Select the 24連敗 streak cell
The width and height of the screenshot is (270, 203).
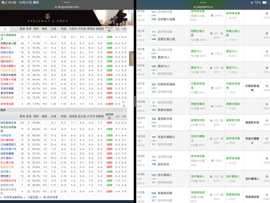[x=109, y=104]
